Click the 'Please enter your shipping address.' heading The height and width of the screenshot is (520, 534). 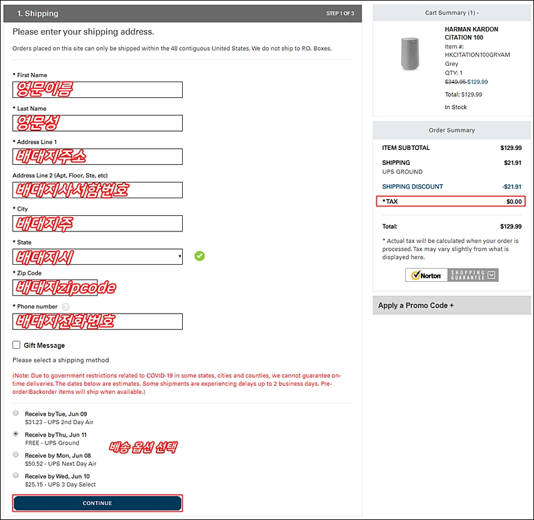click(x=83, y=32)
